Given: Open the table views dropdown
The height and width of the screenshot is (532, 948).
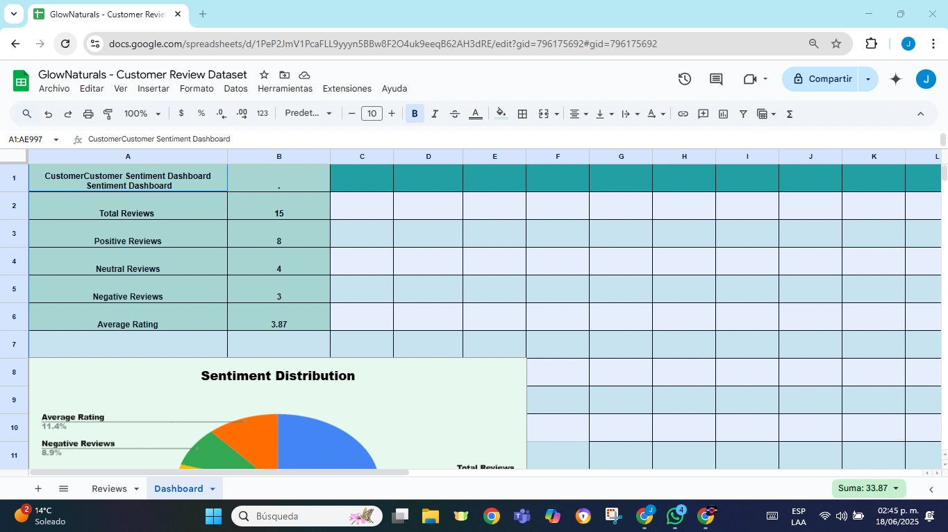Looking at the screenshot, I should tap(766, 114).
